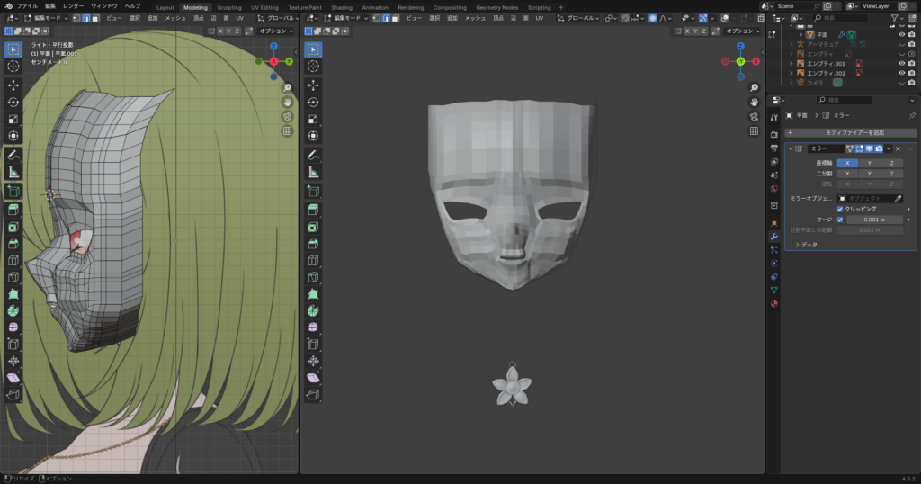Switch to the Shading workspace tab
Viewport: 921px width, 484px height.
(342, 7)
